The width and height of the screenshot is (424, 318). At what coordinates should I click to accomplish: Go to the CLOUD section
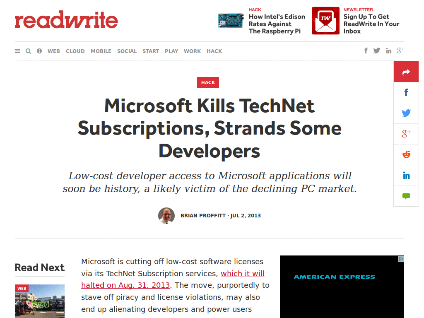point(75,51)
